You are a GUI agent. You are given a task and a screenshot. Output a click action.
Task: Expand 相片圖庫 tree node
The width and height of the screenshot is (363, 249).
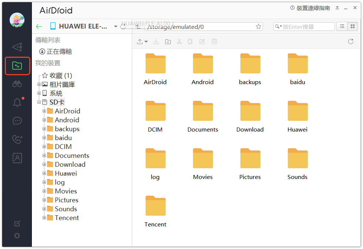click(39, 84)
